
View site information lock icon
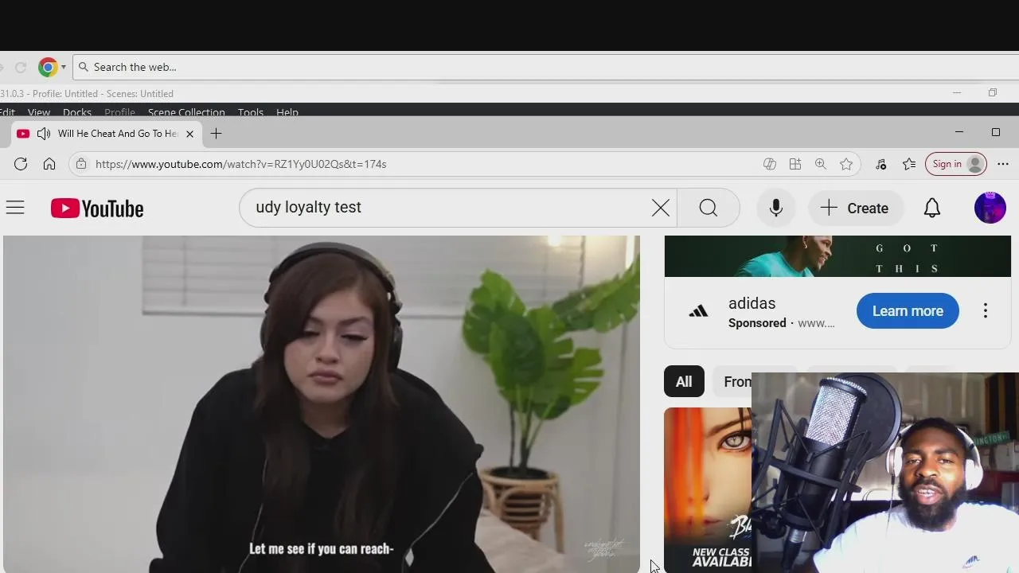(x=81, y=164)
